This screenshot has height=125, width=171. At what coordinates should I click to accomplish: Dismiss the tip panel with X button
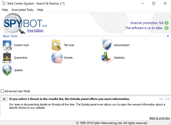click(x=4, y=99)
